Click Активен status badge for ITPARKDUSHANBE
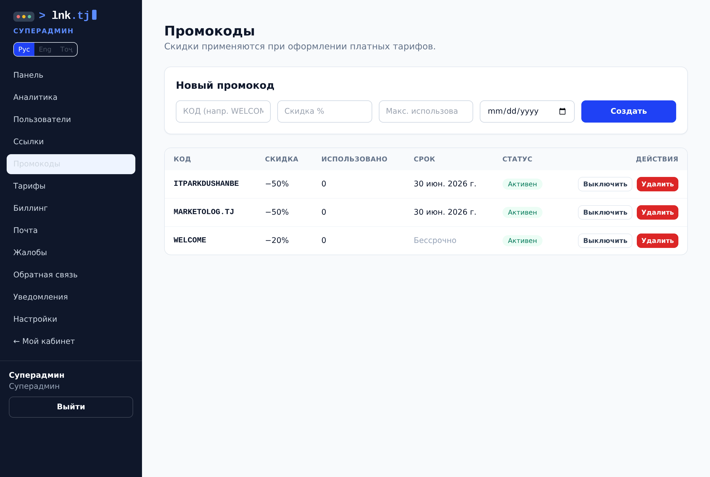Image resolution: width=710 pixels, height=477 pixels. coord(522,184)
